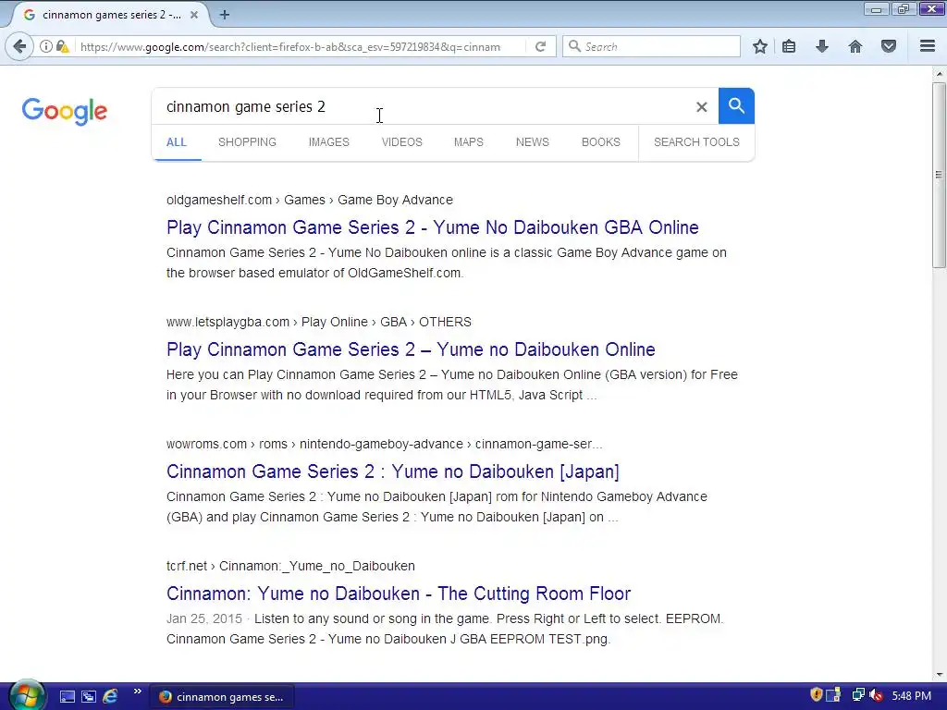The image size is (947, 710).
Task: Go back with the browser back arrow
Action: 19,46
